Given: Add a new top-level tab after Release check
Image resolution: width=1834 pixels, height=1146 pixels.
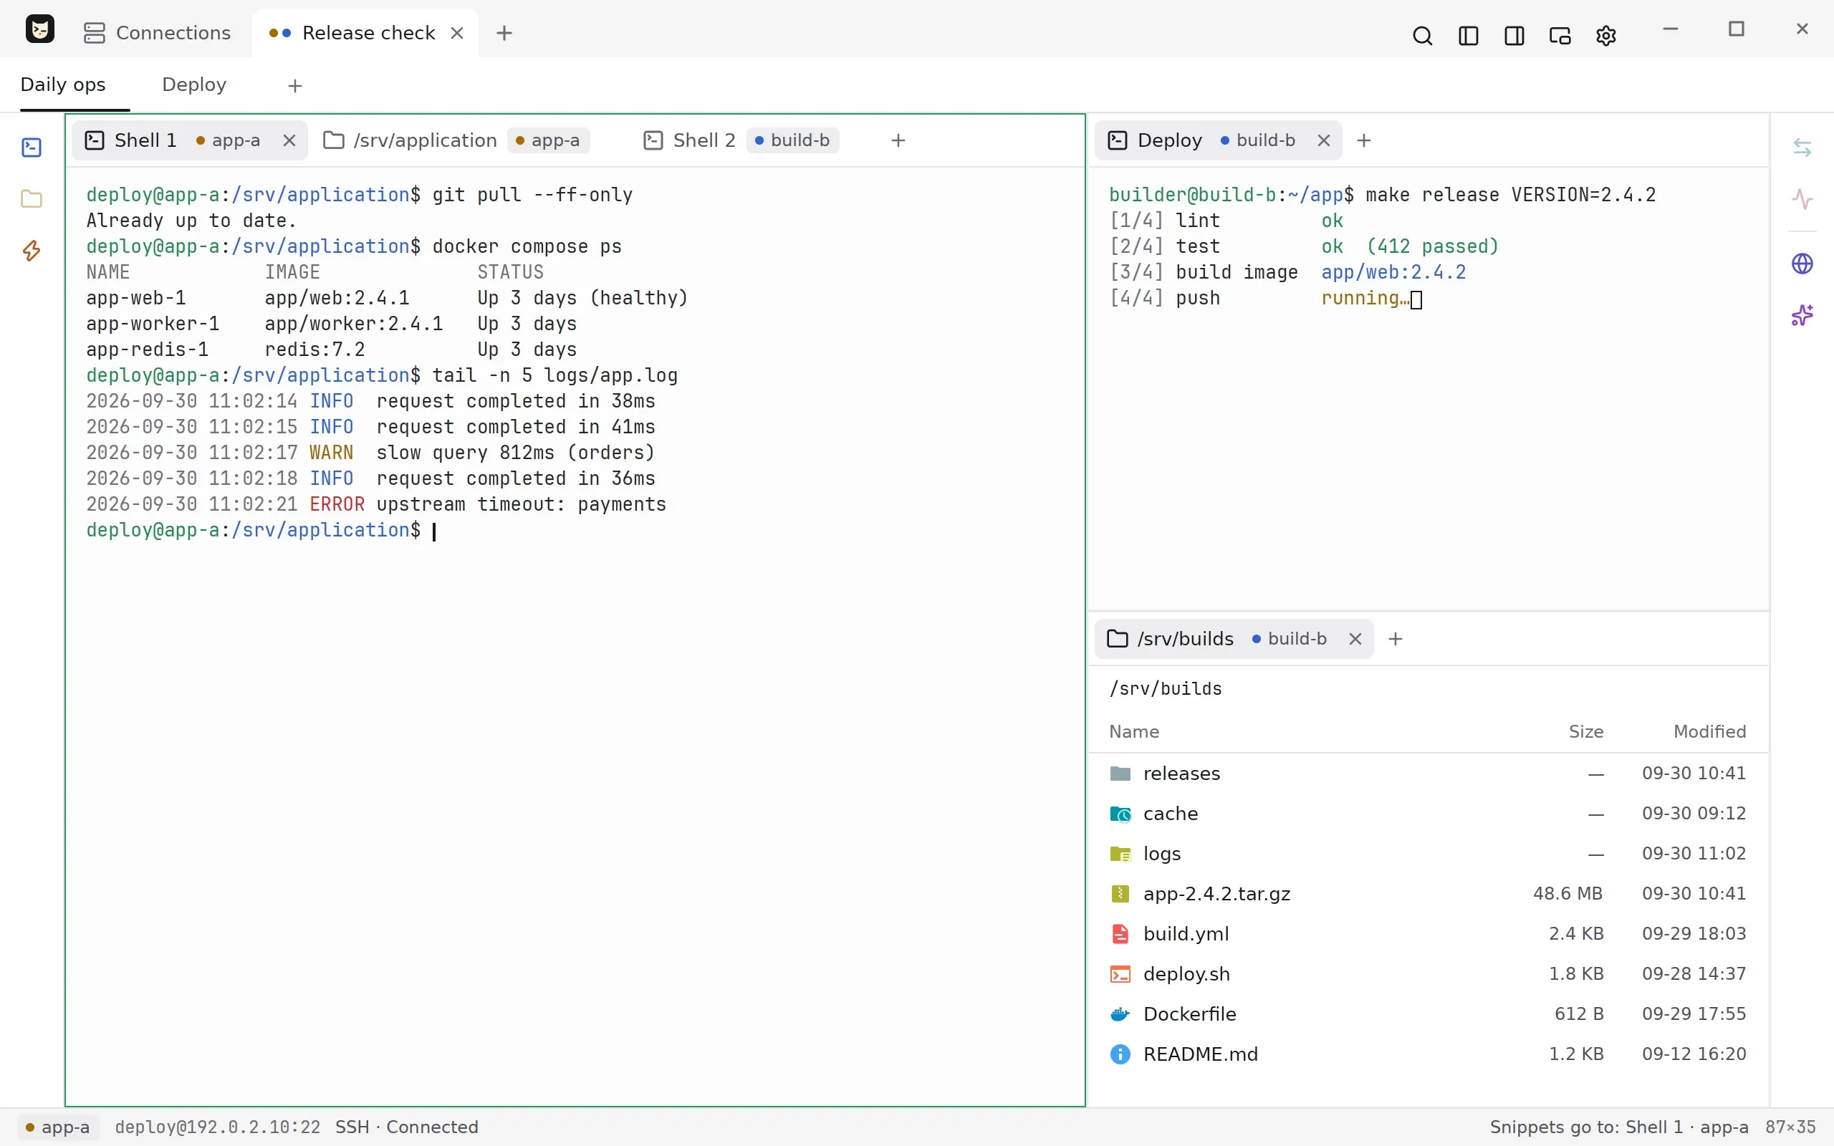Looking at the screenshot, I should click(x=504, y=34).
